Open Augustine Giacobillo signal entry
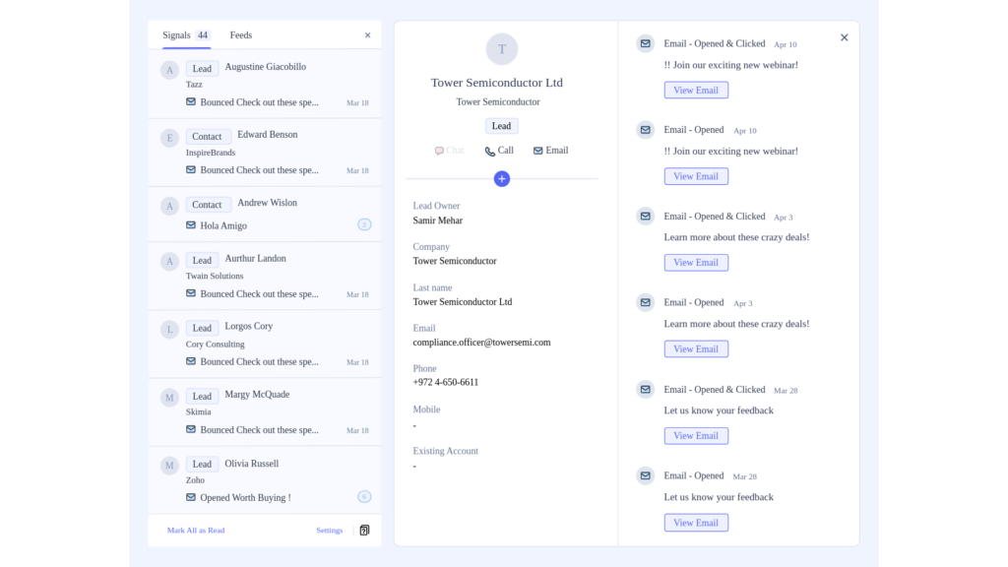This screenshot has width=1008, height=567. tap(265, 67)
